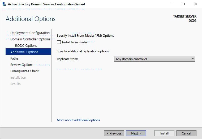202x139 pixels.
Task: Click the grayed Installation step
Action: pyautogui.click(x=18, y=78)
